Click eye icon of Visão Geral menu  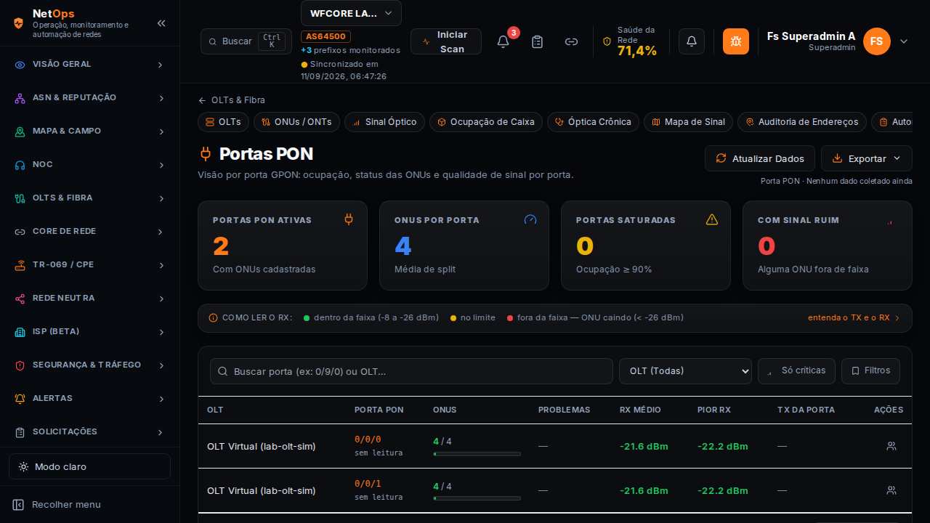20,65
